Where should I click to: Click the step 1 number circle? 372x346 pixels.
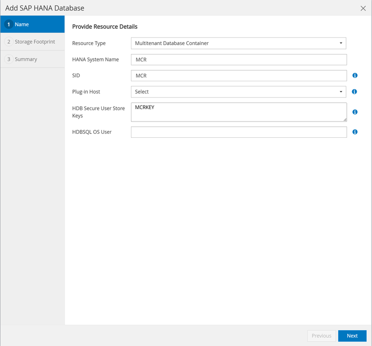9,24
